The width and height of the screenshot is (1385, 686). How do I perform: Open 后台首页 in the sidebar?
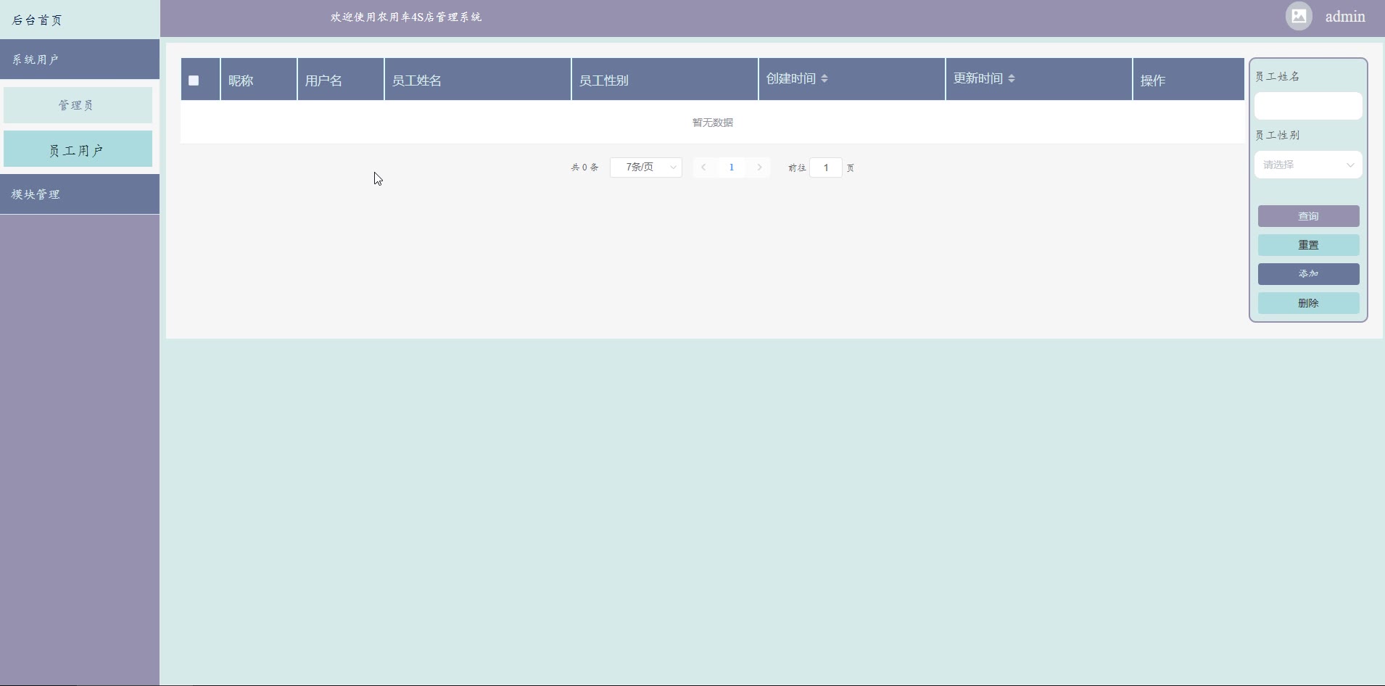click(x=80, y=20)
